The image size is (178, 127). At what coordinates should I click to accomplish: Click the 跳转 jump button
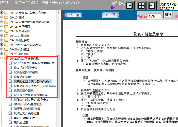point(168,14)
